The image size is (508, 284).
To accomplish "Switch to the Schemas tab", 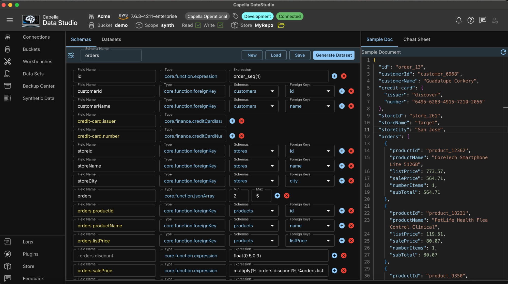I will click(81, 39).
